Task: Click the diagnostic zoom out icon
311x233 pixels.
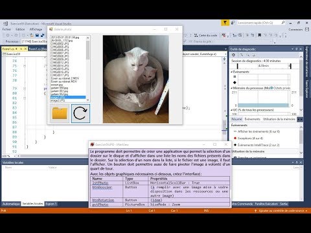Action: pos(248,55)
